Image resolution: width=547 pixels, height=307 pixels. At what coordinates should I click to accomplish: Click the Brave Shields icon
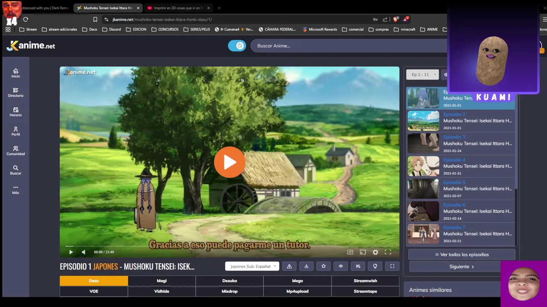point(396,19)
